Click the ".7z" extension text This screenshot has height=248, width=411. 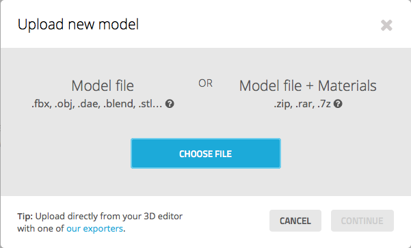coord(324,104)
